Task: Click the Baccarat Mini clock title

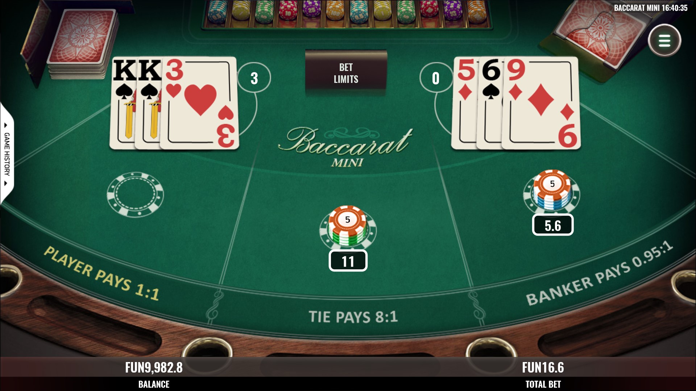Action: click(651, 8)
